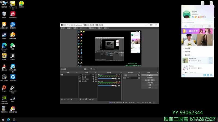Undock the Audio Mixer panel via header icon
This screenshot has width=218, height=122.
point(121,72)
